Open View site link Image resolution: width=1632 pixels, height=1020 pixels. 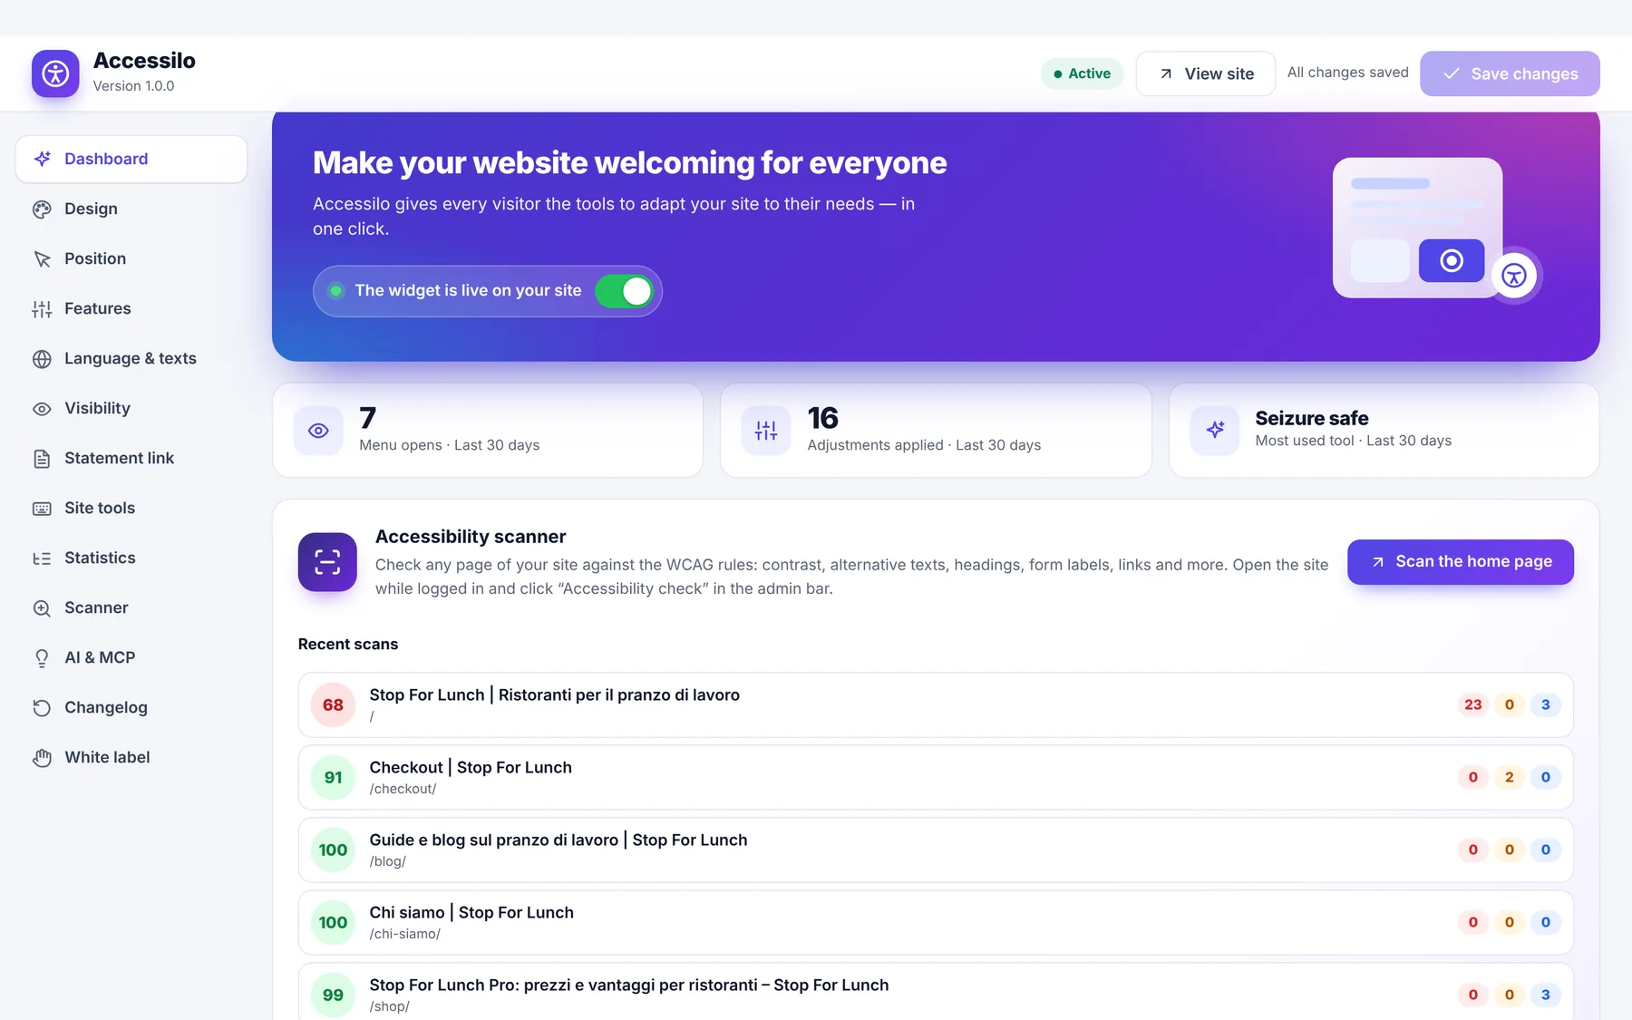(1205, 73)
